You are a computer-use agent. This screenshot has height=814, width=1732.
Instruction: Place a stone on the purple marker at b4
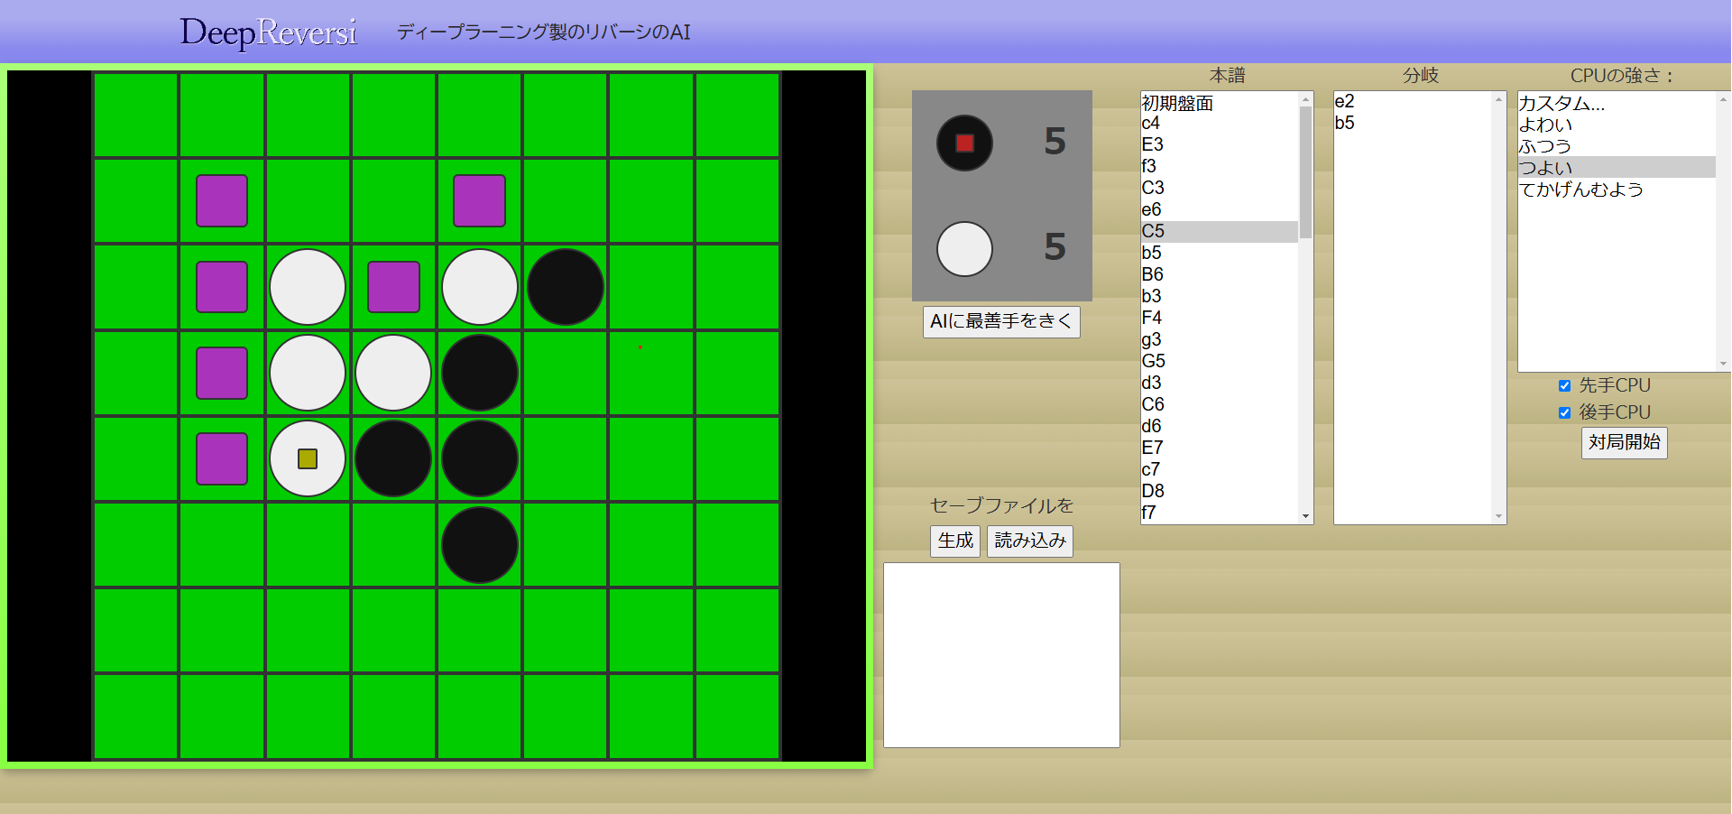(222, 373)
